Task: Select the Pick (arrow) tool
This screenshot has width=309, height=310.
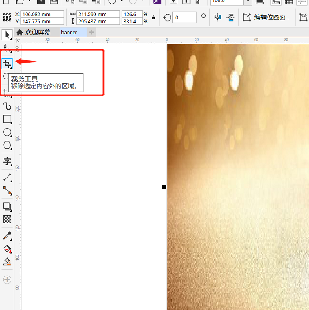Action: tap(7, 35)
